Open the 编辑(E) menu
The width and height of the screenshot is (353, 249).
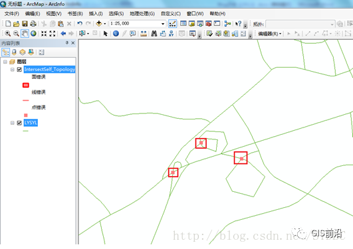point(33,14)
